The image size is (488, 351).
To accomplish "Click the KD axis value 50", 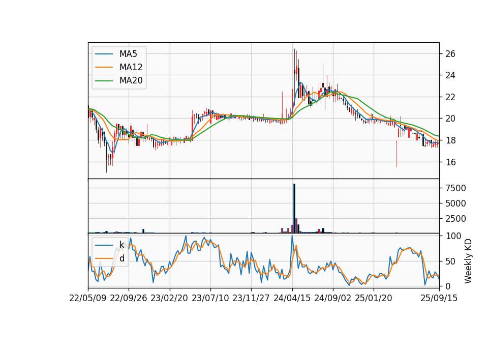I will pyautogui.click(x=450, y=261).
